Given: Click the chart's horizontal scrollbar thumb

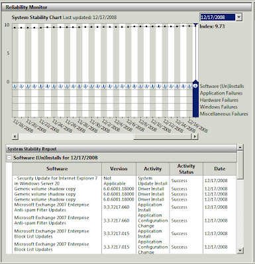Looking at the screenshot, I should [163, 137].
